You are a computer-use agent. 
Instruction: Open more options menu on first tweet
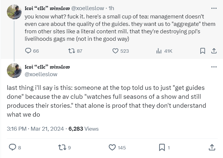[x=213, y=8]
